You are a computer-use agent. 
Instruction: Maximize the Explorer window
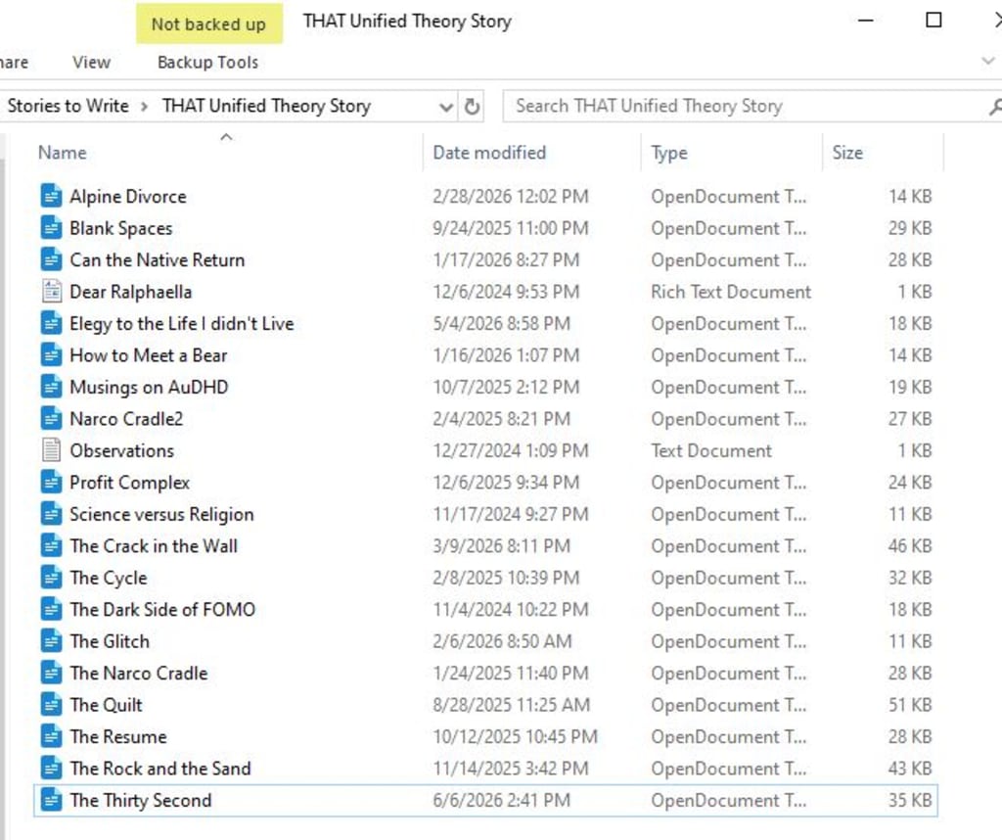(934, 21)
